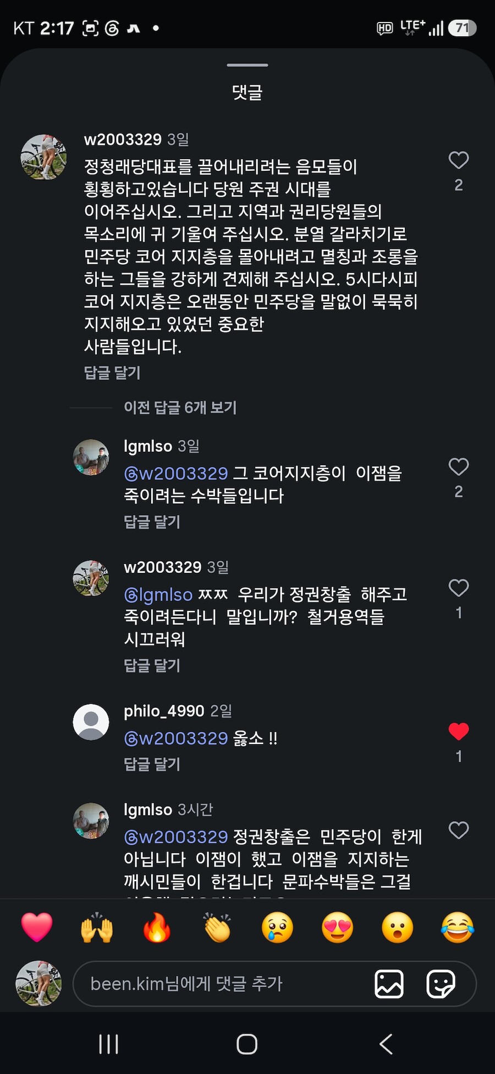
Task: Tap the drag handle above the 댓글 sheet
Action: (248, 65)
